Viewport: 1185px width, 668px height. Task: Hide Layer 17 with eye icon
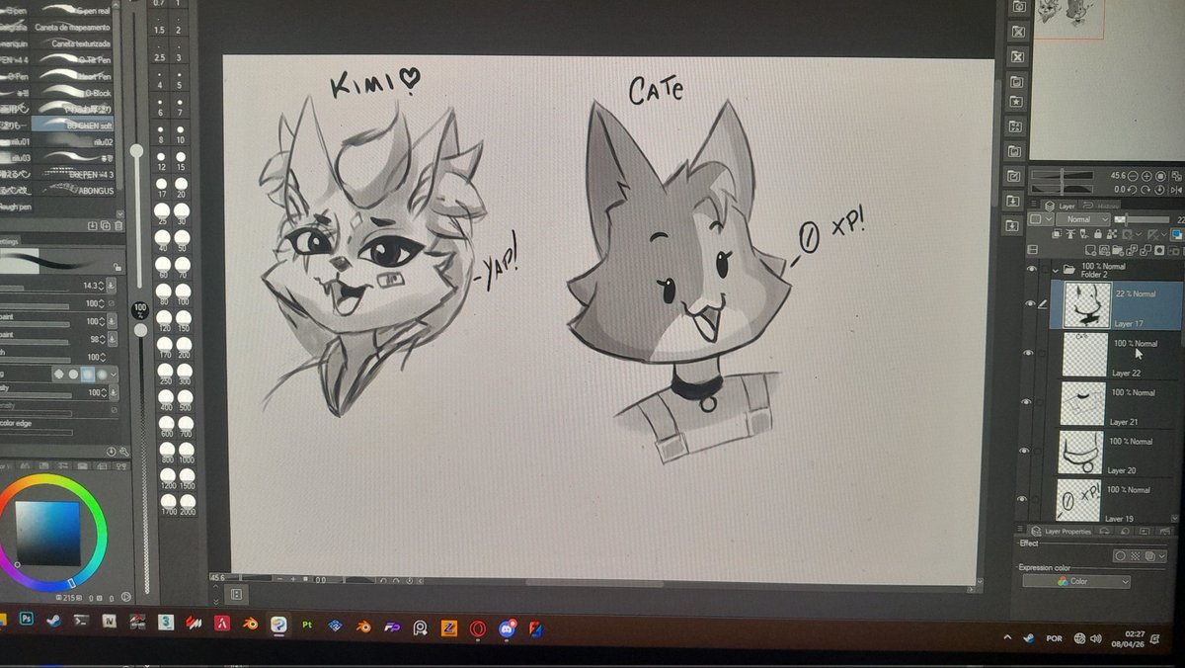(1032, 304)
